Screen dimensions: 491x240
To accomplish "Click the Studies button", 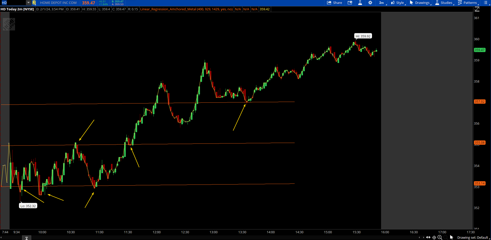I will pyautogui.click(x=444, y=3).
